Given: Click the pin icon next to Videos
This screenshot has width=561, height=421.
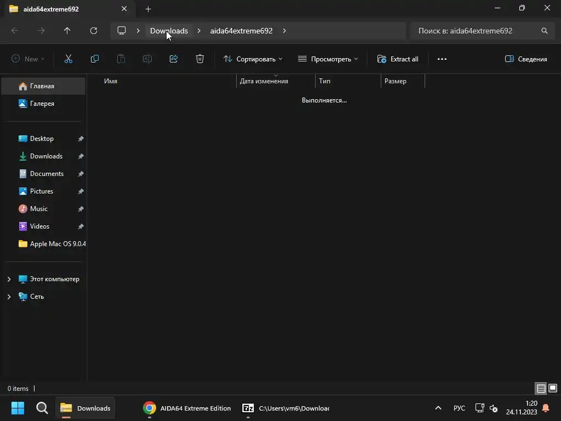Looking at the screenshot, I should coord(81,226).
